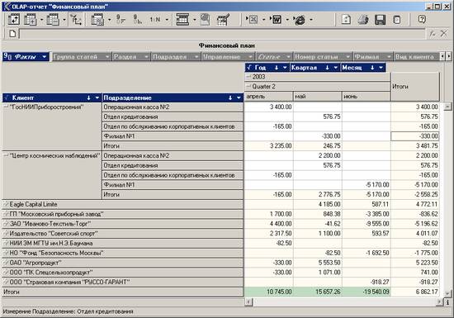Expand ЗАО "Иваново-Текстиль-Торг" row
Screen dimensions: 454x318
pyautogui.click(x=6, y=224)
